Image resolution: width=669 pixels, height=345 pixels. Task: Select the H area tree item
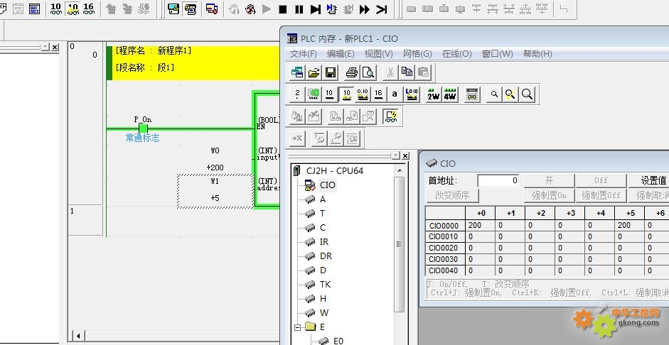point(323,299)
